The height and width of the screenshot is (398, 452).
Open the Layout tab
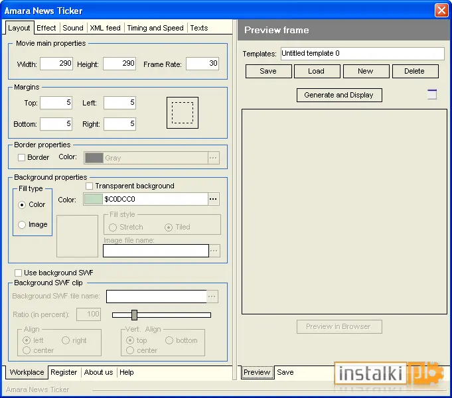(19, 28)
